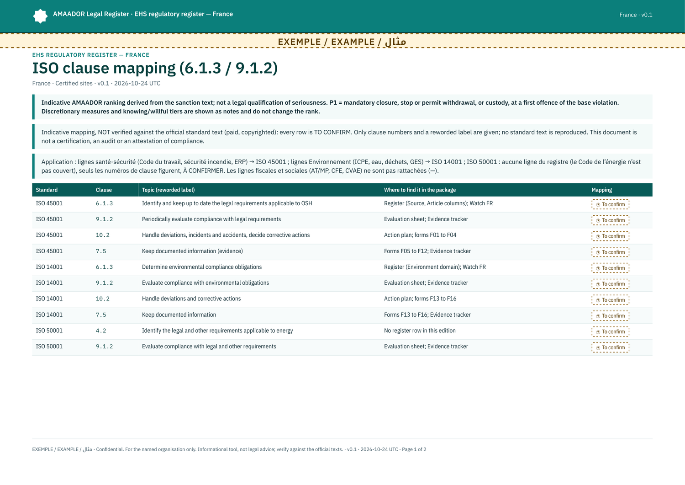The width and height of the screenshot is (685, 485).
Task: Click the France · v0.1 label in the header
Action: 636,15
